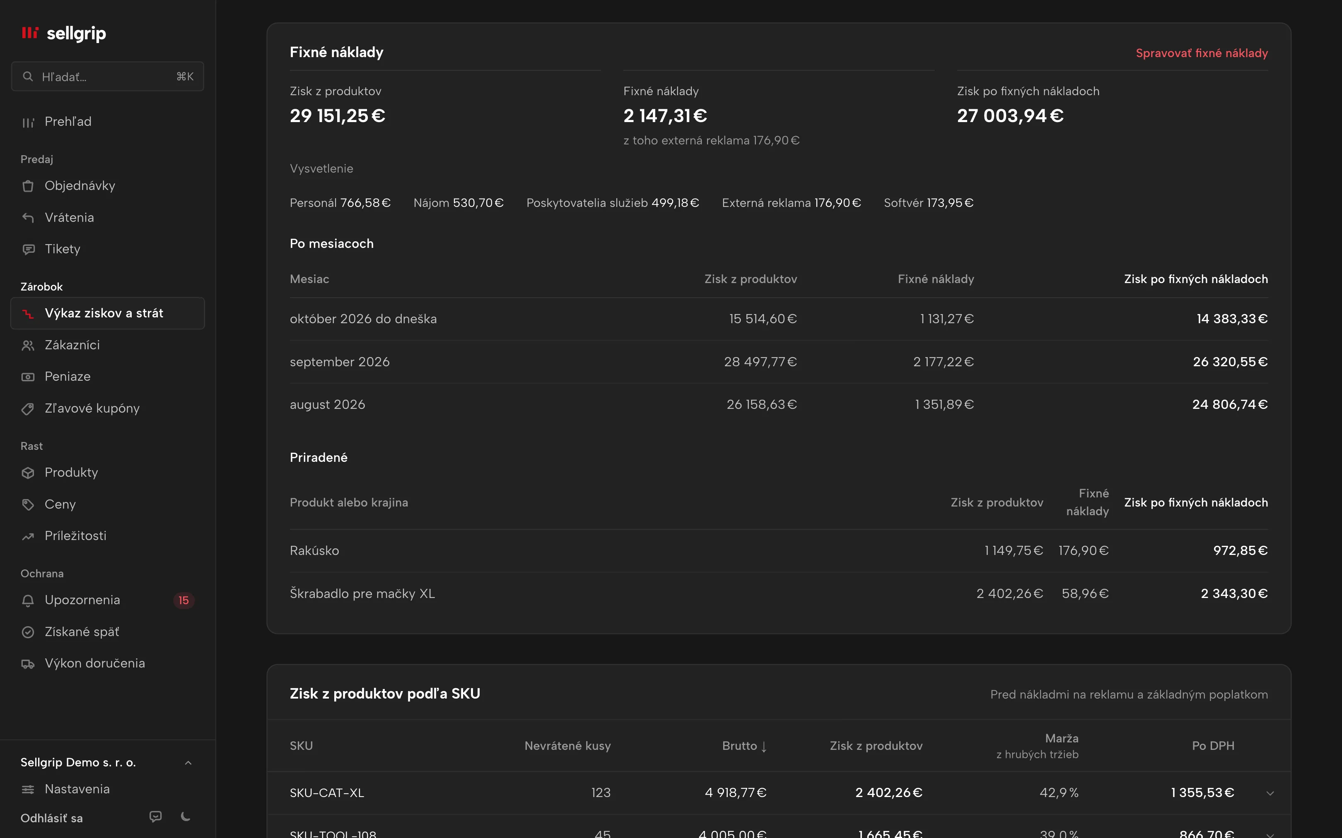Click the Objednávky bag icon
Image resolution: width=1342 pixels, height=838 pixels.
pyautogui.click(x=28, y=186)
